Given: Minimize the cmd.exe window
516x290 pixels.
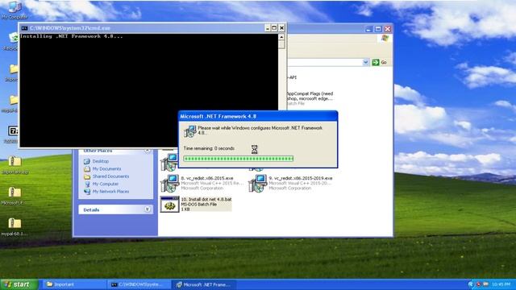Looking at the screenshot, I should (267, 28).
